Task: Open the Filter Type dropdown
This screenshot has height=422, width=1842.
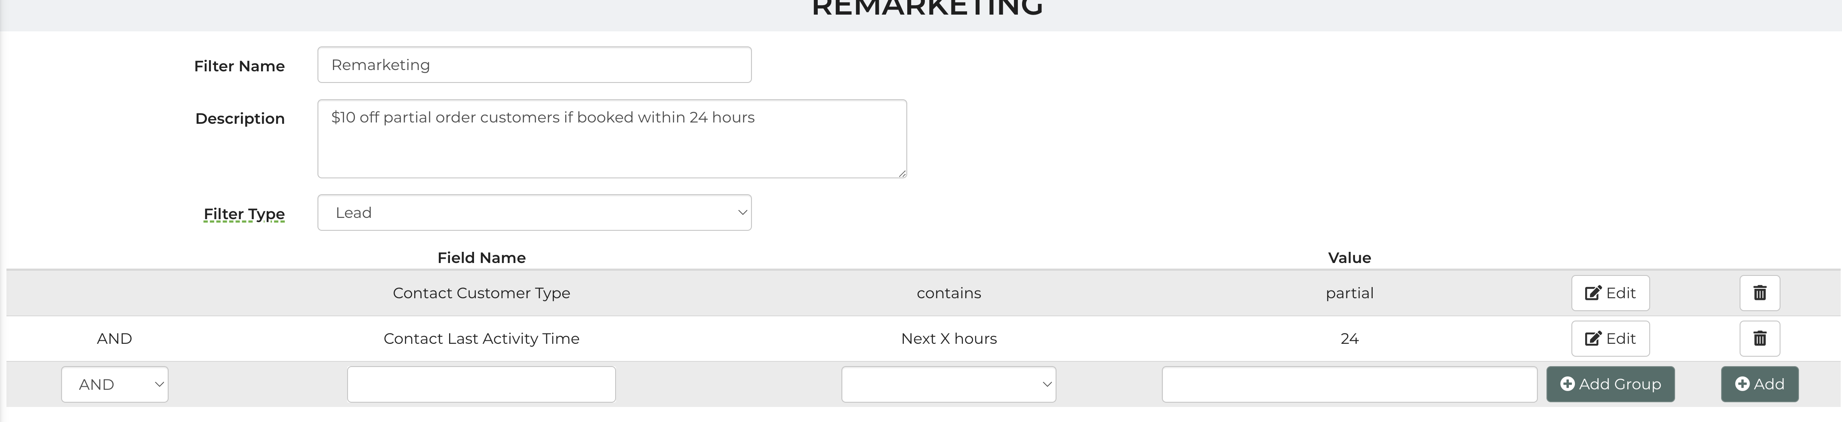Action: point(534,213)
